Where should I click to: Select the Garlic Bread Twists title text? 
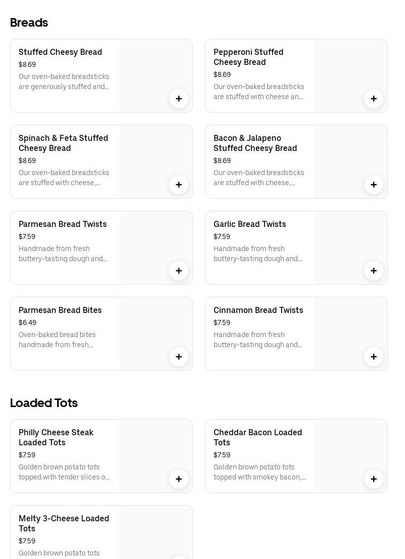(249, 224)
